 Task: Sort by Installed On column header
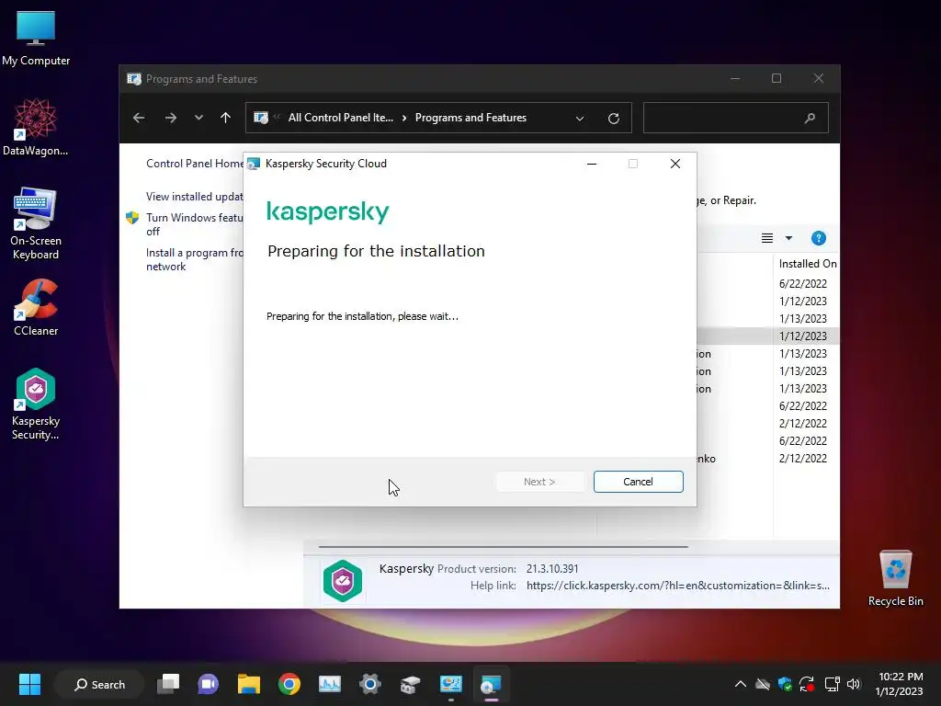807,264
